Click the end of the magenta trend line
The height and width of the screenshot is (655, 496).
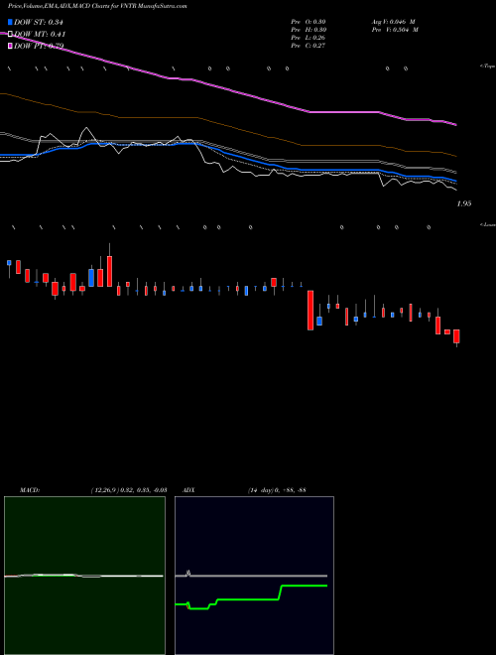(x=455, y=124)
